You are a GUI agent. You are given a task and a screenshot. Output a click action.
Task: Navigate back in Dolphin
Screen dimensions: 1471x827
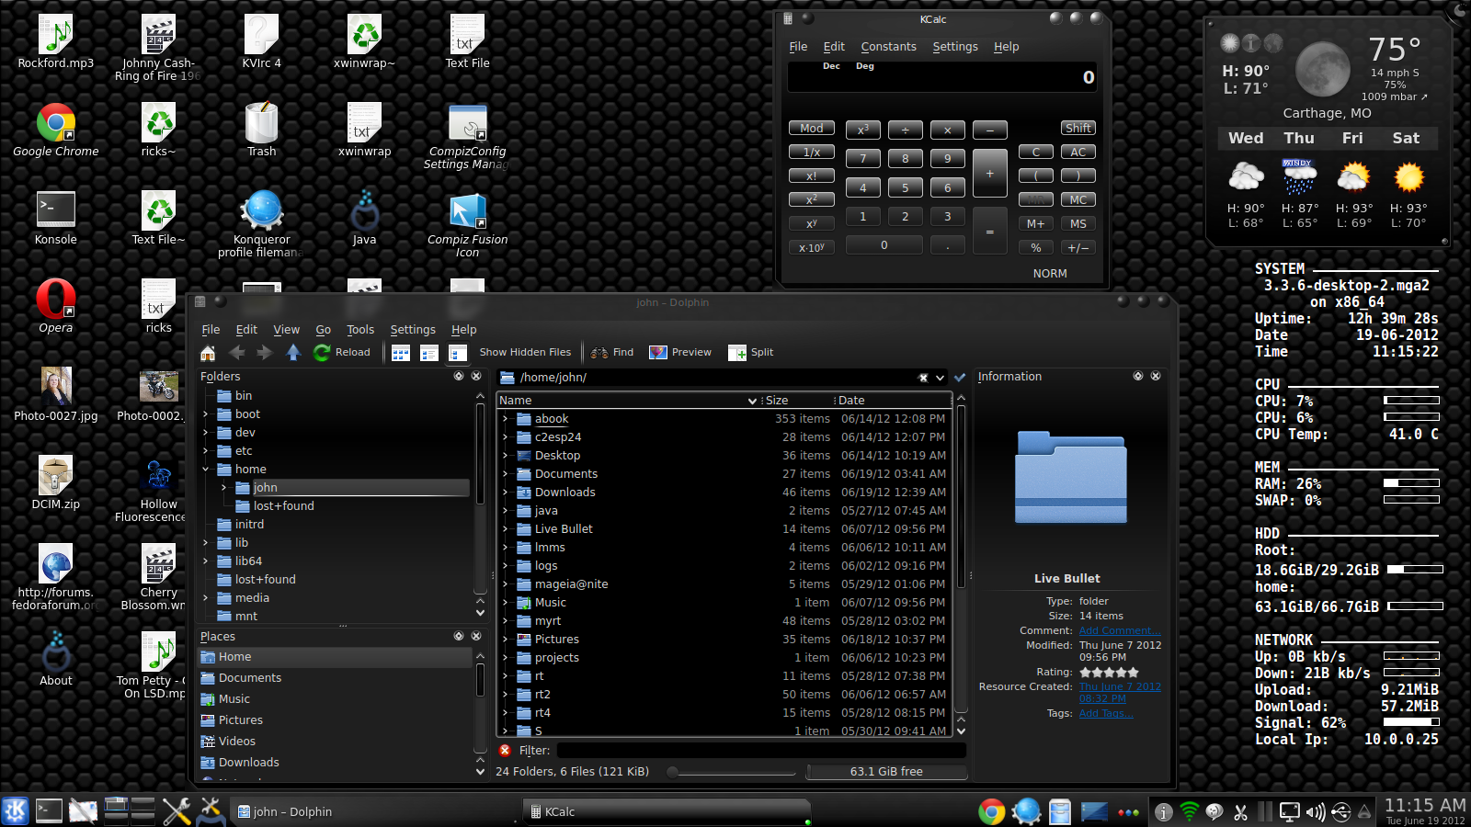(x=237, y=353)
